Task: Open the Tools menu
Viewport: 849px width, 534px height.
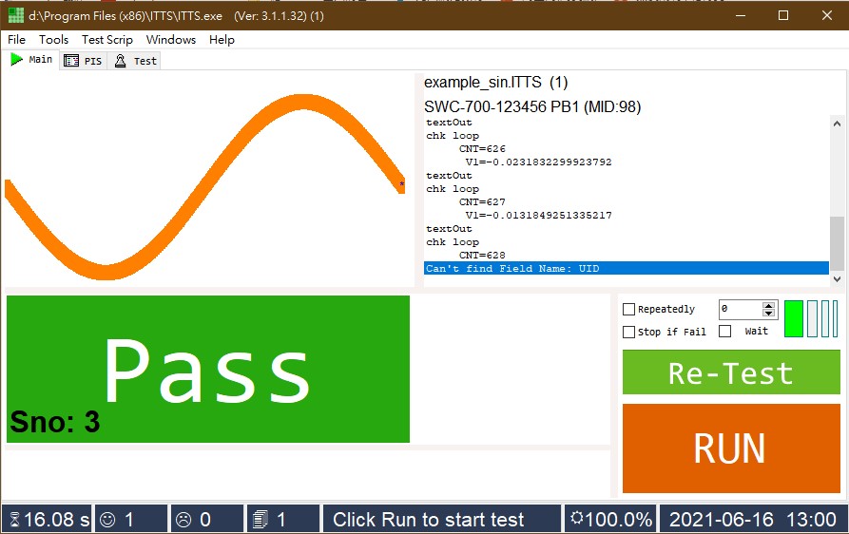Action: 53,40
